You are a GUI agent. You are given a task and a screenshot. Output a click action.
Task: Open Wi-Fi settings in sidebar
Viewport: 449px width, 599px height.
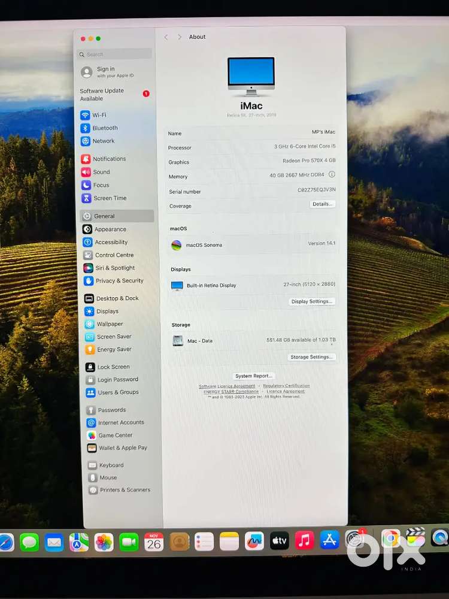click(99, 115)
